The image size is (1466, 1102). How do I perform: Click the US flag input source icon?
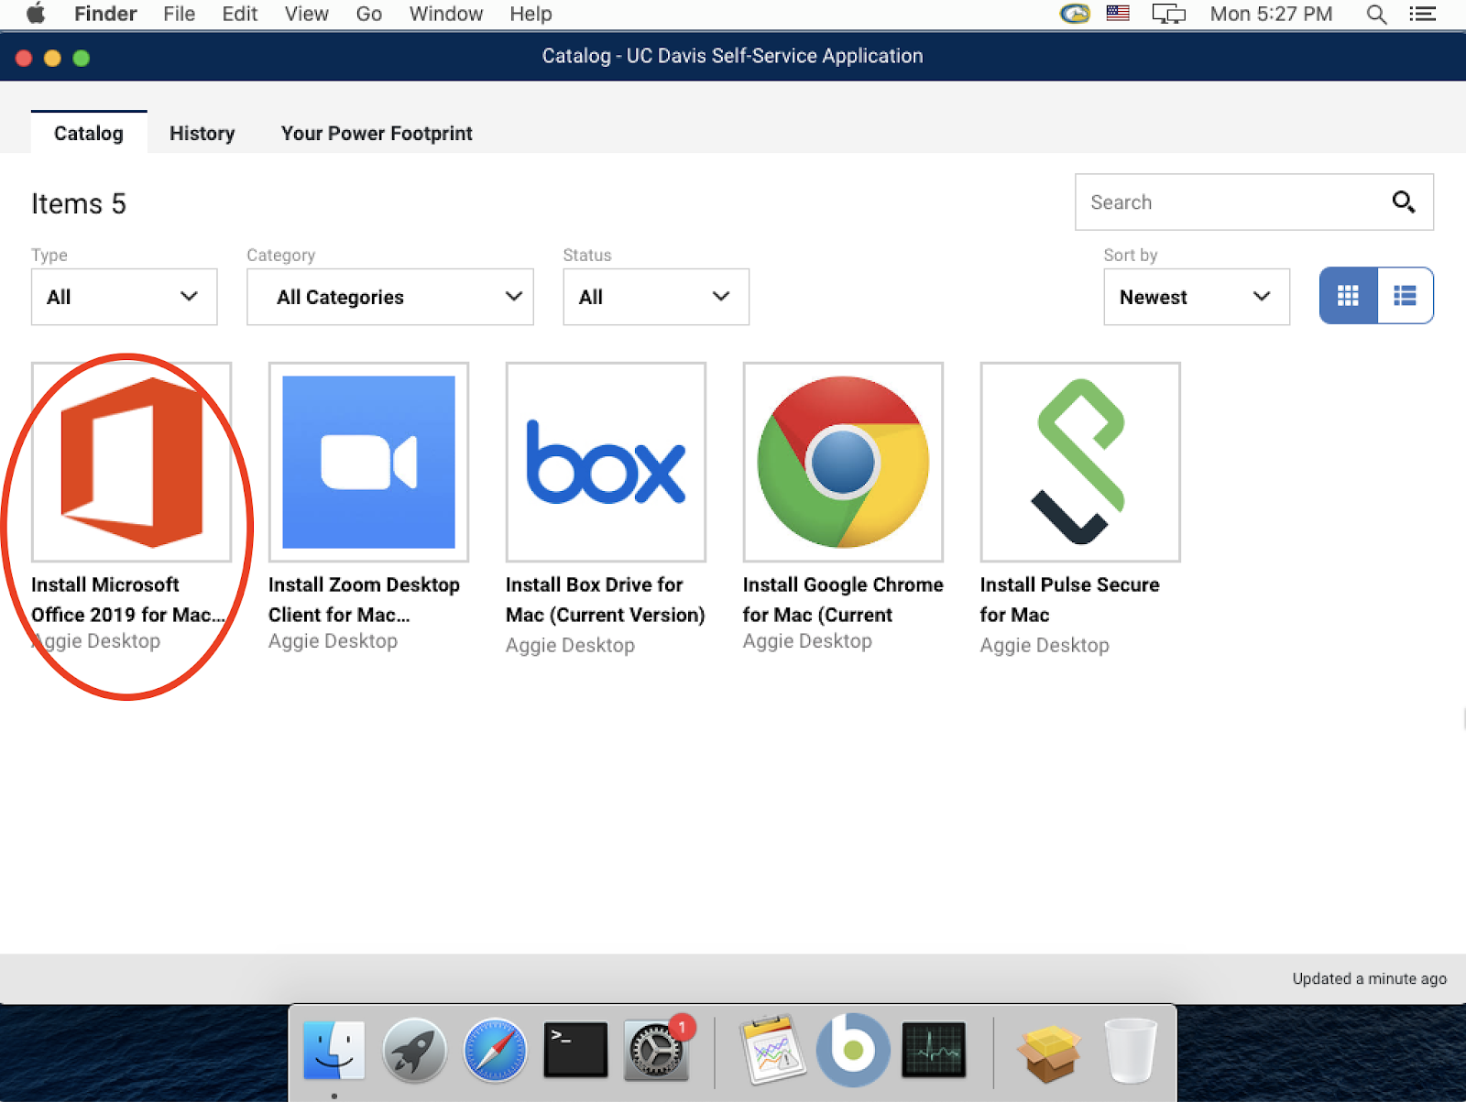(x=1118, y=14)
